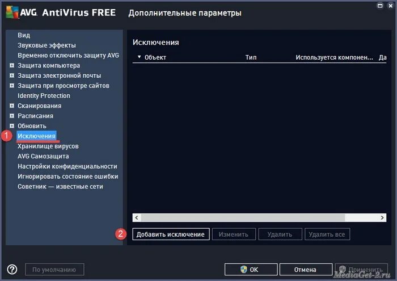This screenshot has height=281, width=397.
Task: Select Расписания label
Action: [35, 116]
